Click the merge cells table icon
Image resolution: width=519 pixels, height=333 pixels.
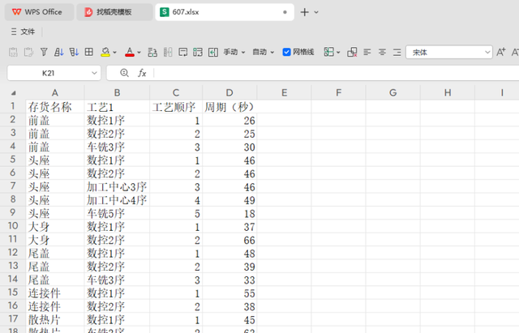(x=198, y=52)
